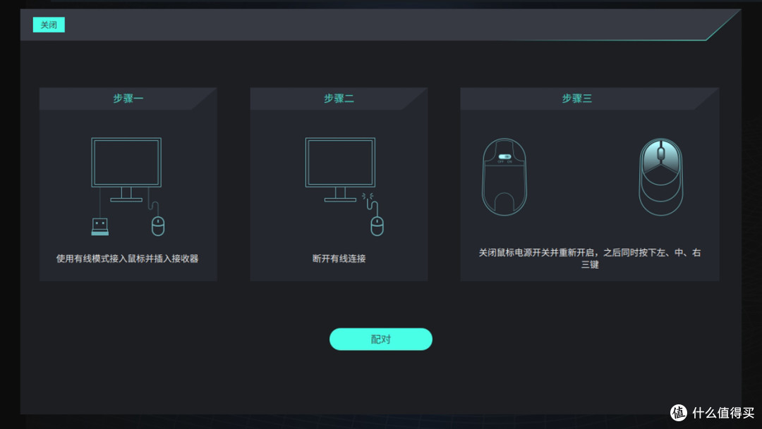
Task: Click the monitor icon in 步骤二
Action: pyautogui.click(x=340, y=169)
